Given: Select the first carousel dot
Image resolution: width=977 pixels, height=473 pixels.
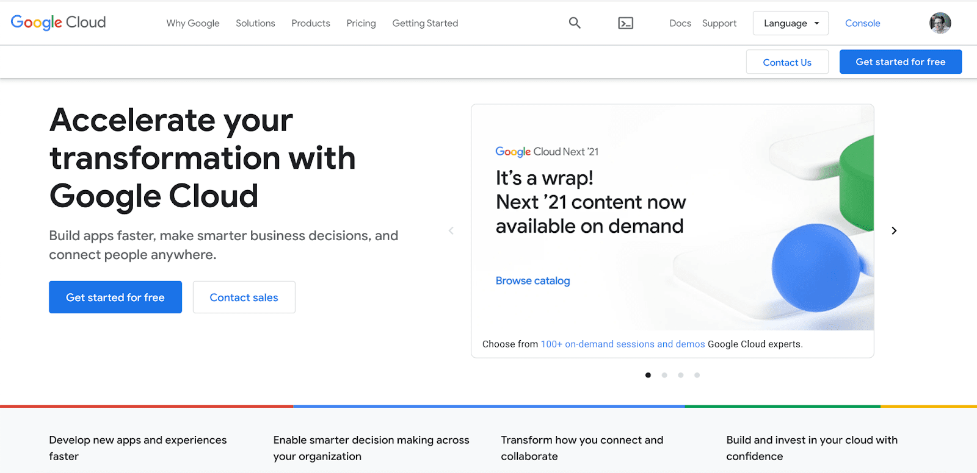Looking at the screenshot, I should [x=648, y=375].
